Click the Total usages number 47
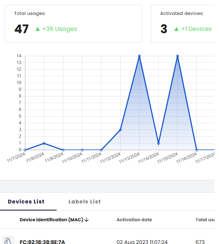The height and width of the screenshot is (244, 219). 22,29
